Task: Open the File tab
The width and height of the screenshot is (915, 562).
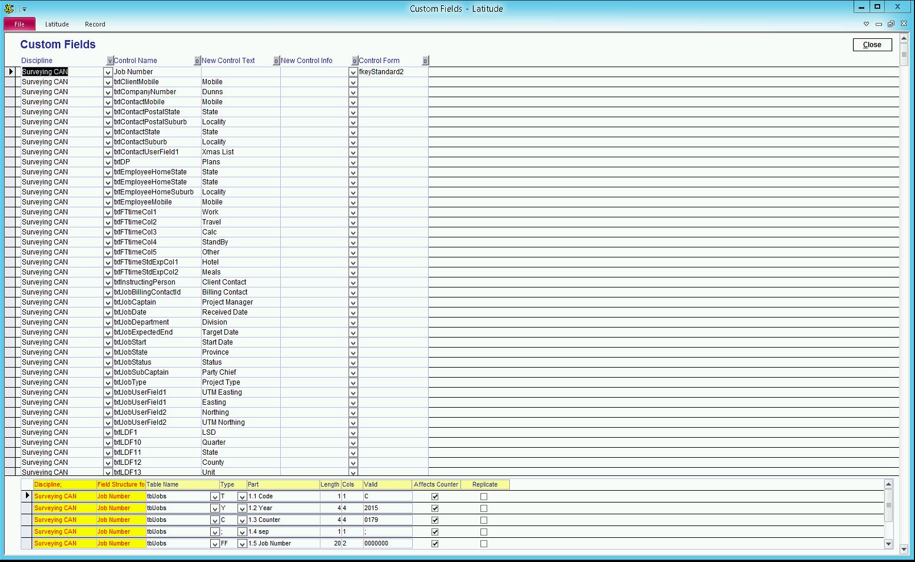Action: (19, 24)
